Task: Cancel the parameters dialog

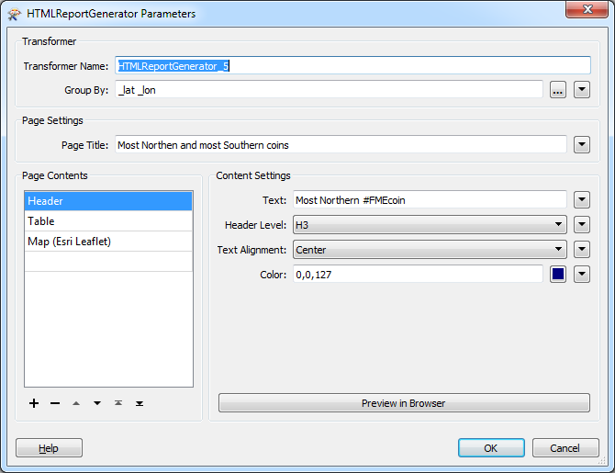Action: [565, 448]
